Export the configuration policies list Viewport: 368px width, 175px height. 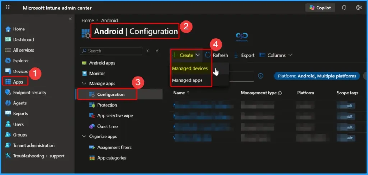tap(244, 55)
